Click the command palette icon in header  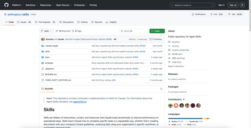point(242,5)
